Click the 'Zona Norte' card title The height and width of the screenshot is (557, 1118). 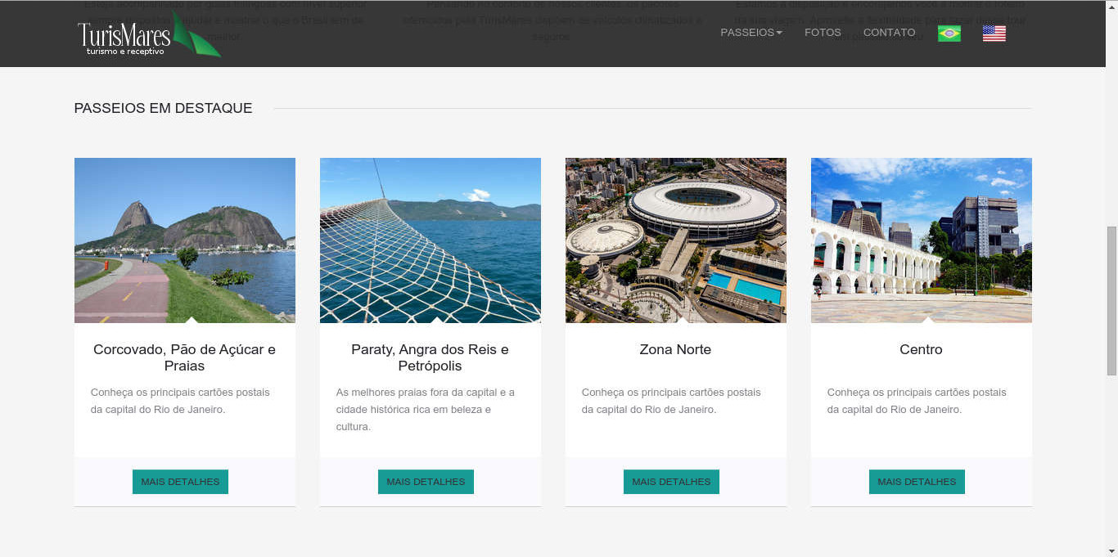[x=676, y=349]
